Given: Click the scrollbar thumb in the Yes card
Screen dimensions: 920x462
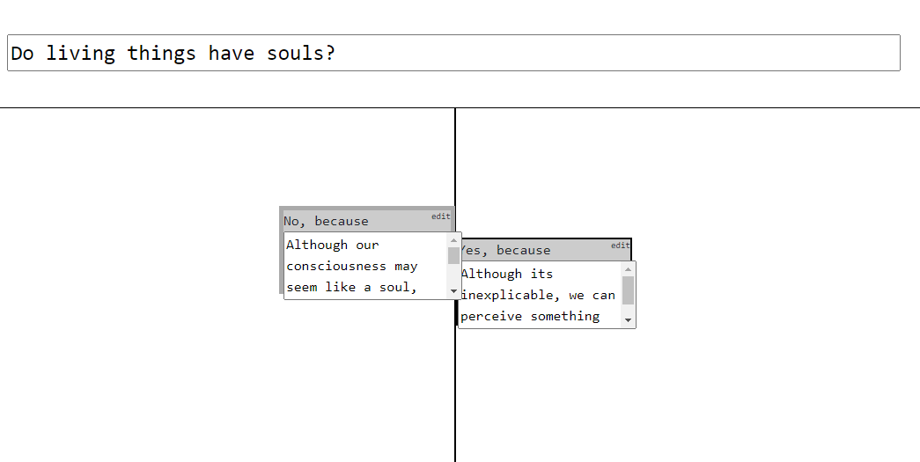Looking at the screenshot, I should coord(628,290).
